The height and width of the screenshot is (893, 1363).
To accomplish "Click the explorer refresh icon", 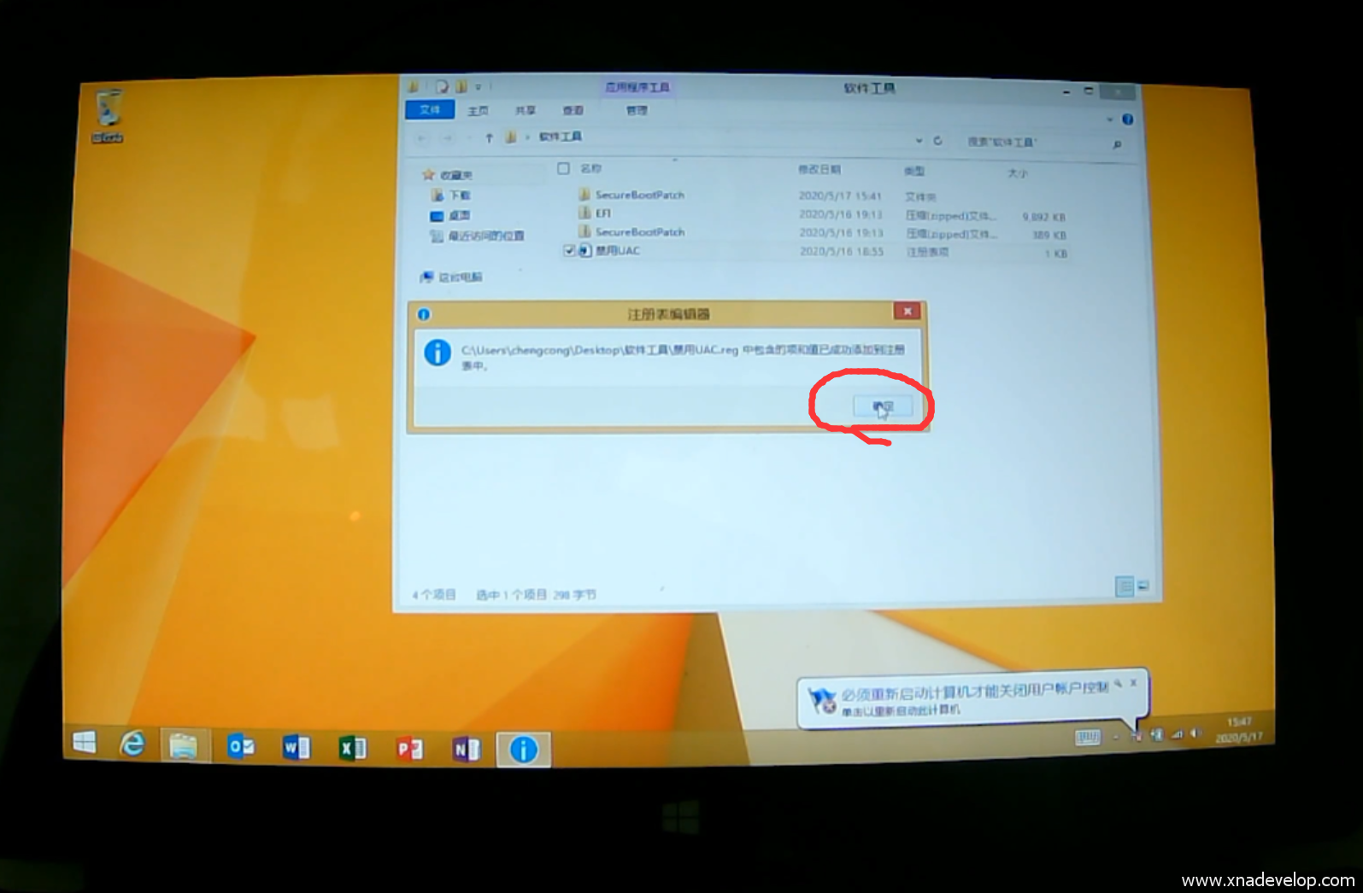I will (937, 141).
